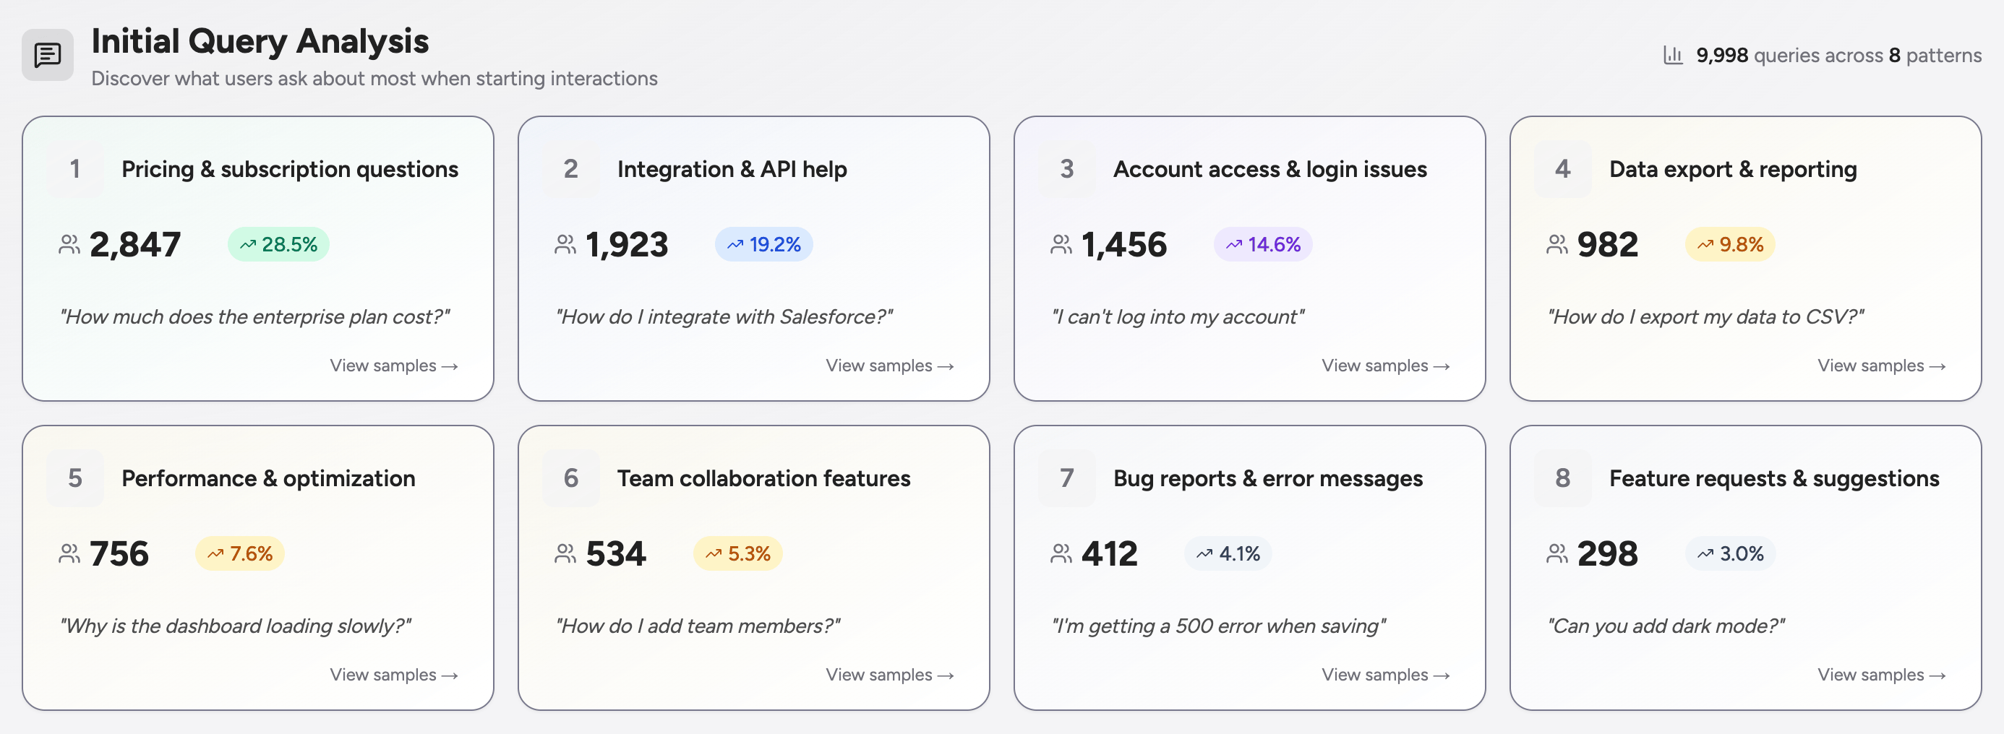View samples for Data export & reporting
The width and height of the screenshot is (2004, 734).
(1882, 366)
